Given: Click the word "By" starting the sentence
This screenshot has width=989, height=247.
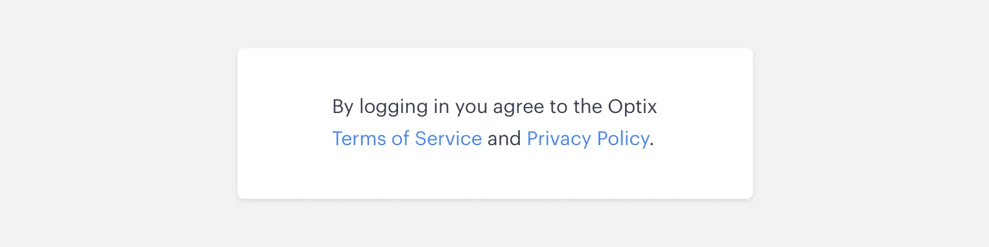Looking at the screenshot, I should [x=343, y=107].
